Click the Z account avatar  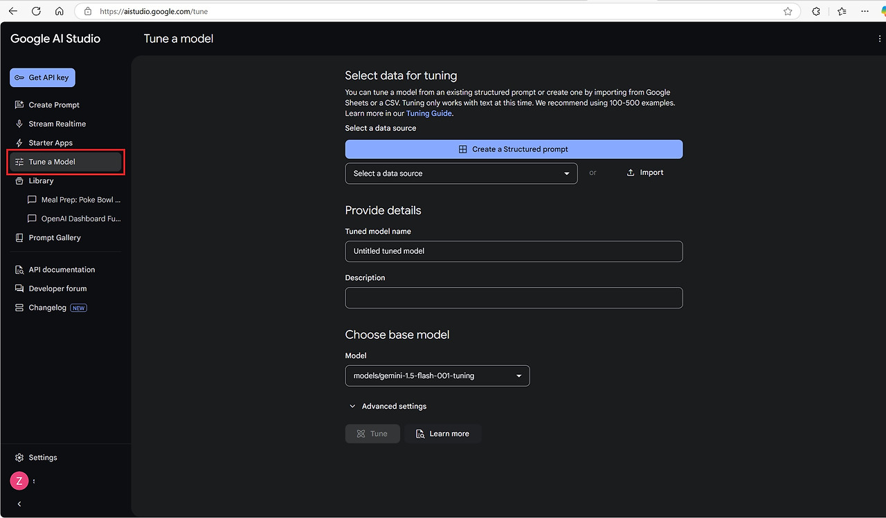tap(19, 481)
